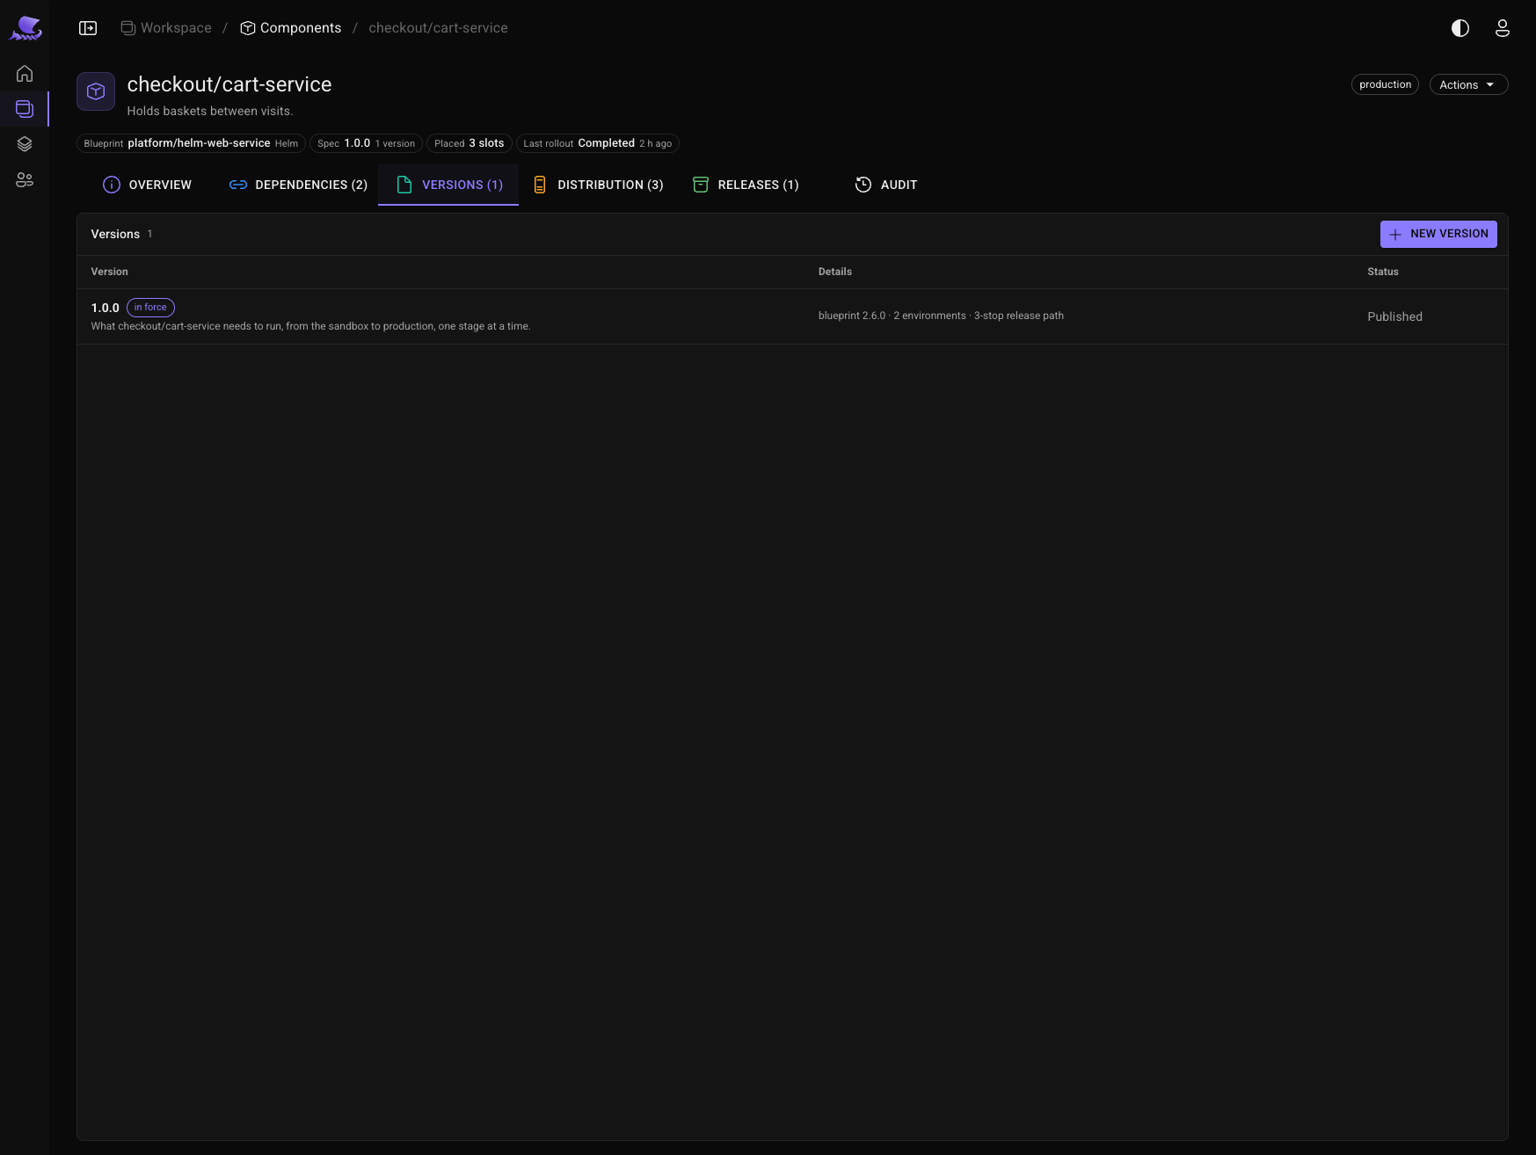Viewport: 1536px width, 1155px height.
Task: Create a new version with New Version button
Action: 1438,234
